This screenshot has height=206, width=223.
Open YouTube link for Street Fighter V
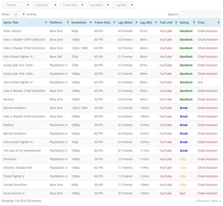[165, 176]
